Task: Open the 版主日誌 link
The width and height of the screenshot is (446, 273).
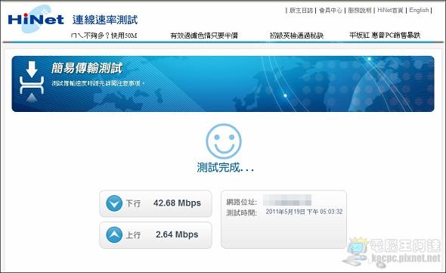Action: tap(301, 11)
